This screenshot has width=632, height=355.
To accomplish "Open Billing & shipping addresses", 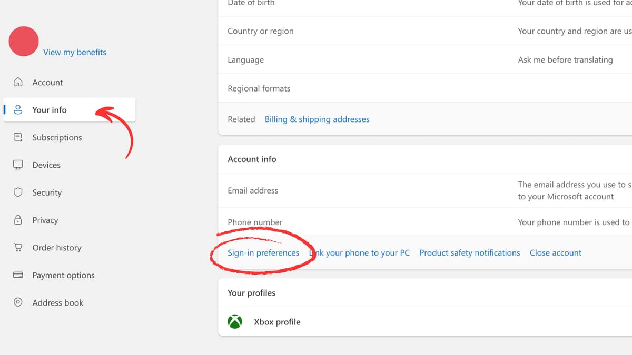I will click(x=317, y=119).
